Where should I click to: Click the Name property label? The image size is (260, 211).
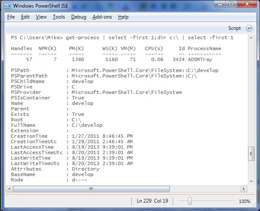click(x=17, y=103)
